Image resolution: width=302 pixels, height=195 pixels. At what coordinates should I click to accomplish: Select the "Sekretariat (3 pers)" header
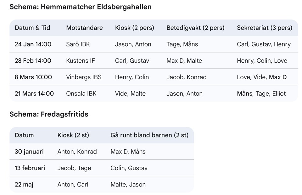tap(265, 28)
